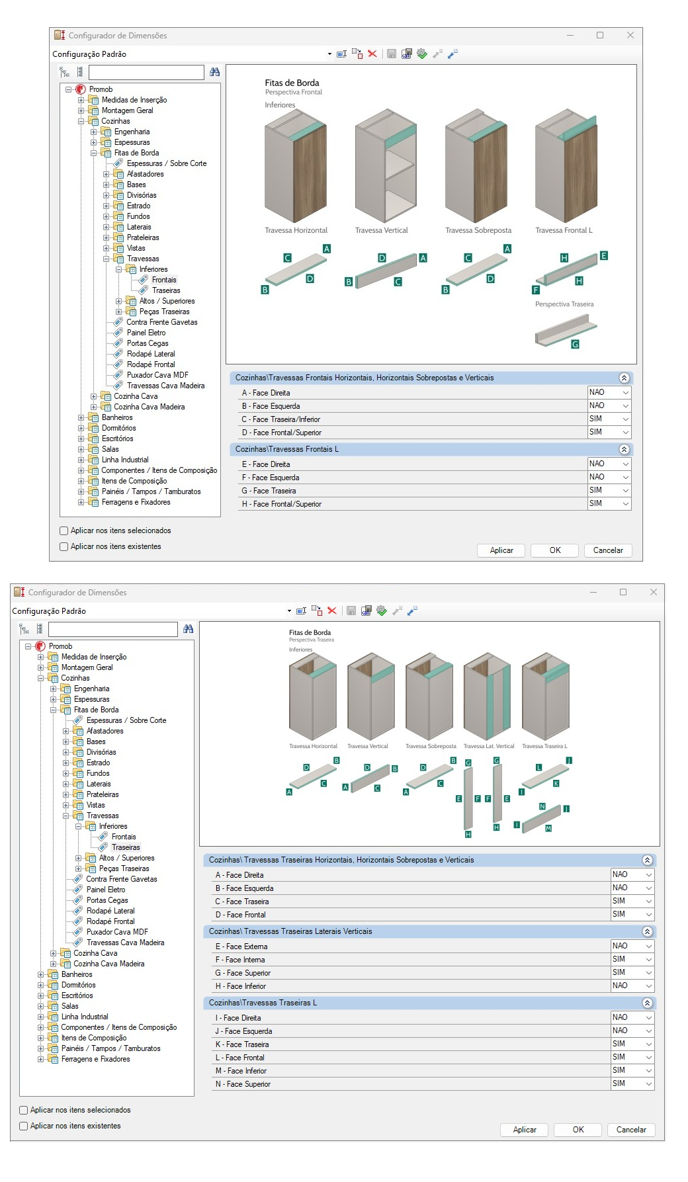The height and width of the screenshot is (1182, 688).
Task: Click the binoculars search icon in top window
Action: coord(214,71)
